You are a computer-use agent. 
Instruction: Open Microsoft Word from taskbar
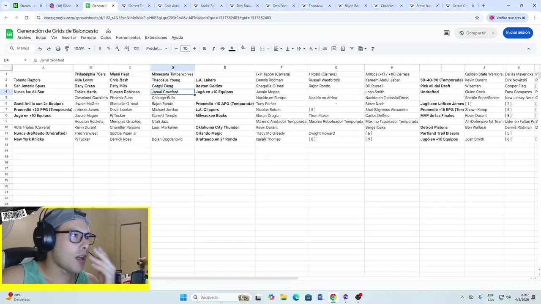[321, 297]
